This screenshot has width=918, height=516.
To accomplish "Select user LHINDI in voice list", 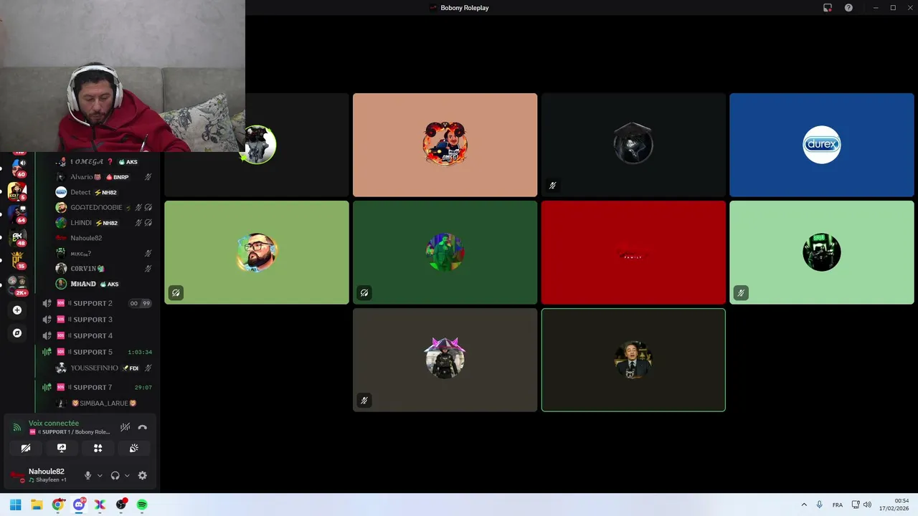I will [104, 223].
